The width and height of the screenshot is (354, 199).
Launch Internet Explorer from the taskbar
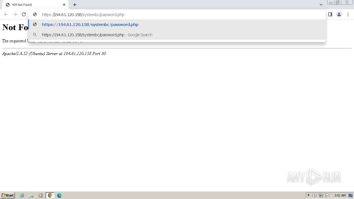[x=22, y=195]
